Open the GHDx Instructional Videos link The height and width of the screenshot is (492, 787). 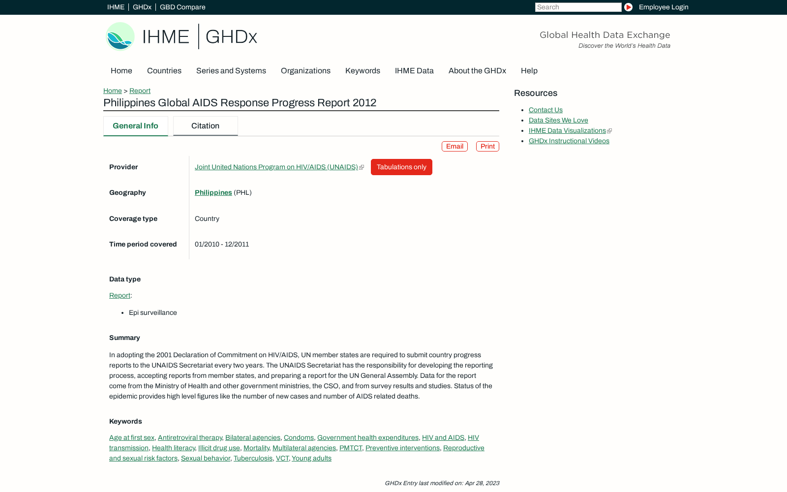tap(569, 141)
